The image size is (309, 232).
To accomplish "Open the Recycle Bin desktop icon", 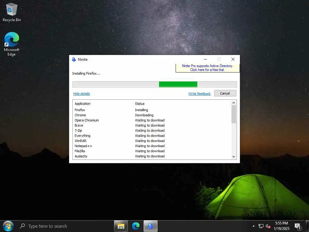I will tap(12, 13).
